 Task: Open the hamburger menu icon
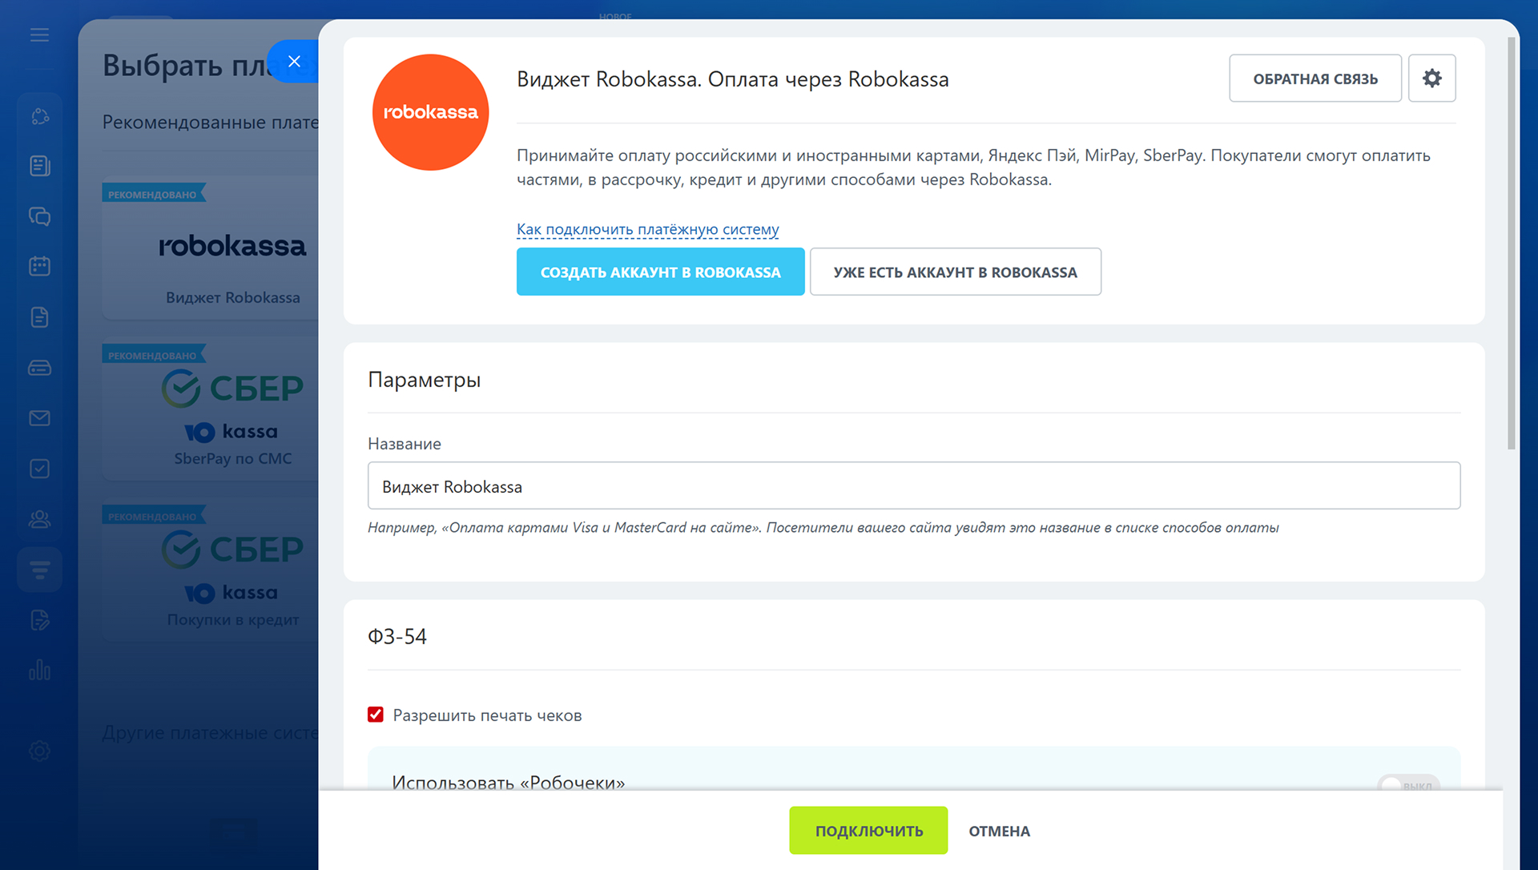pyautogui.click(x=39, y=34)
